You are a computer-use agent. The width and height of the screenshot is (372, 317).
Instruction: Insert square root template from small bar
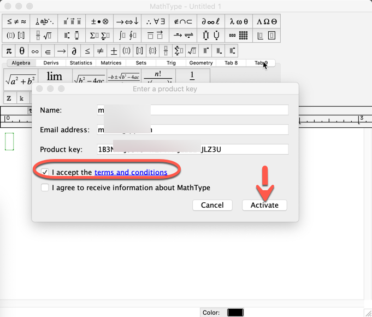[x=192, y=51]
